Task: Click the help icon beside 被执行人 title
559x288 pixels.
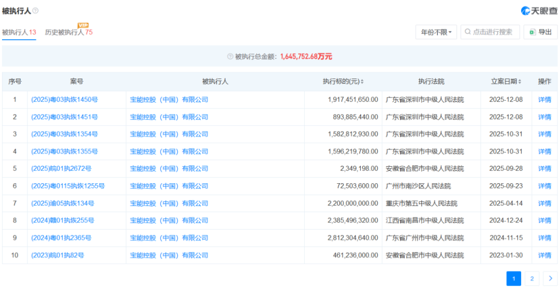Action: pyautogui.click(x=36, y=11)
